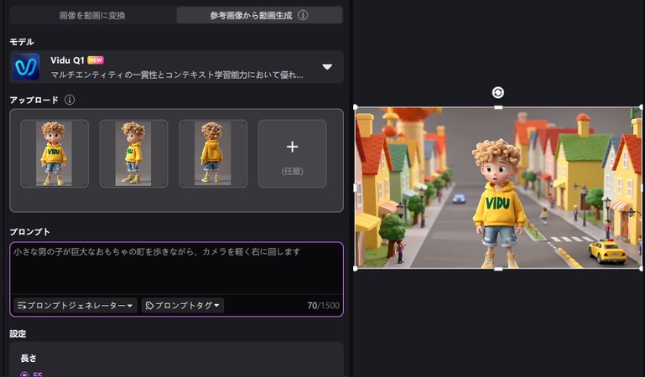Click the top-center edge handle of preview
Viewport: 645px width, 377px height.
click(498, 107)
